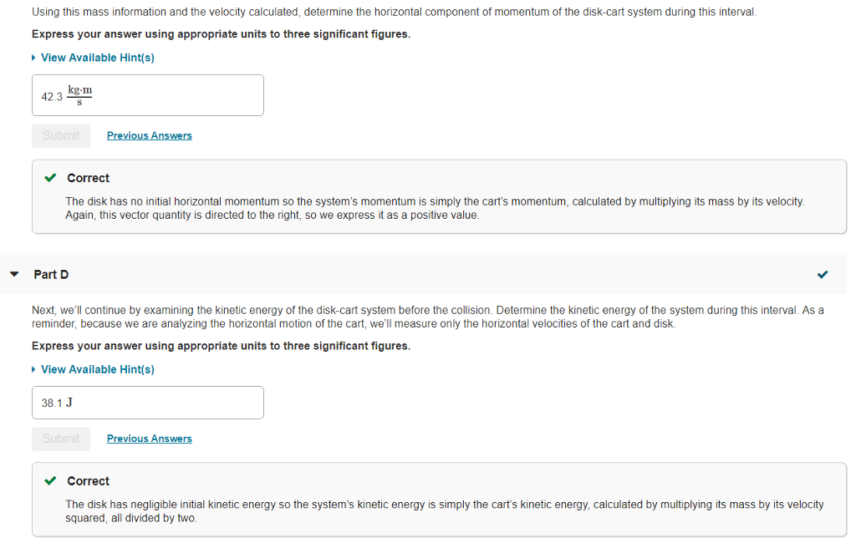Click inside the 42.3 momentum answer field

pyautogui.click(x=147, y=94)
